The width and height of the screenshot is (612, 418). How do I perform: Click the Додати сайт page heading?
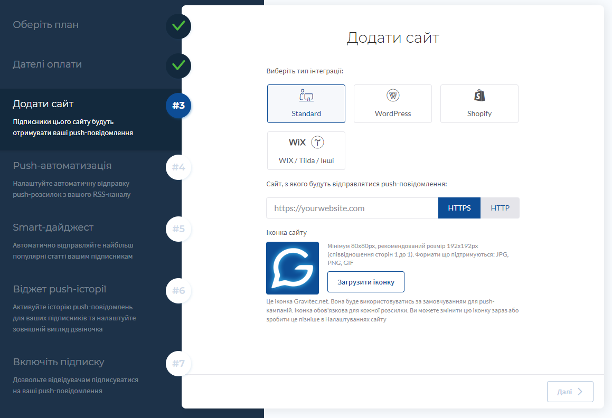(x=393, y=38)
